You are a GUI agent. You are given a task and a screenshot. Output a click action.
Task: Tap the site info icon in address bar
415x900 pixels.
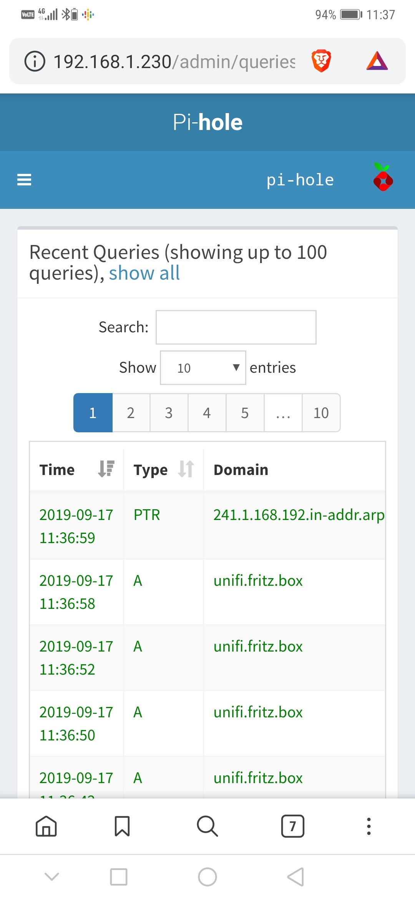pos(35,62)
